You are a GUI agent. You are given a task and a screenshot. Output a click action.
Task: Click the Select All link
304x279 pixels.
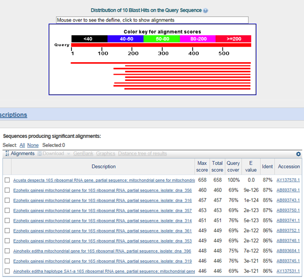point(22,145)
